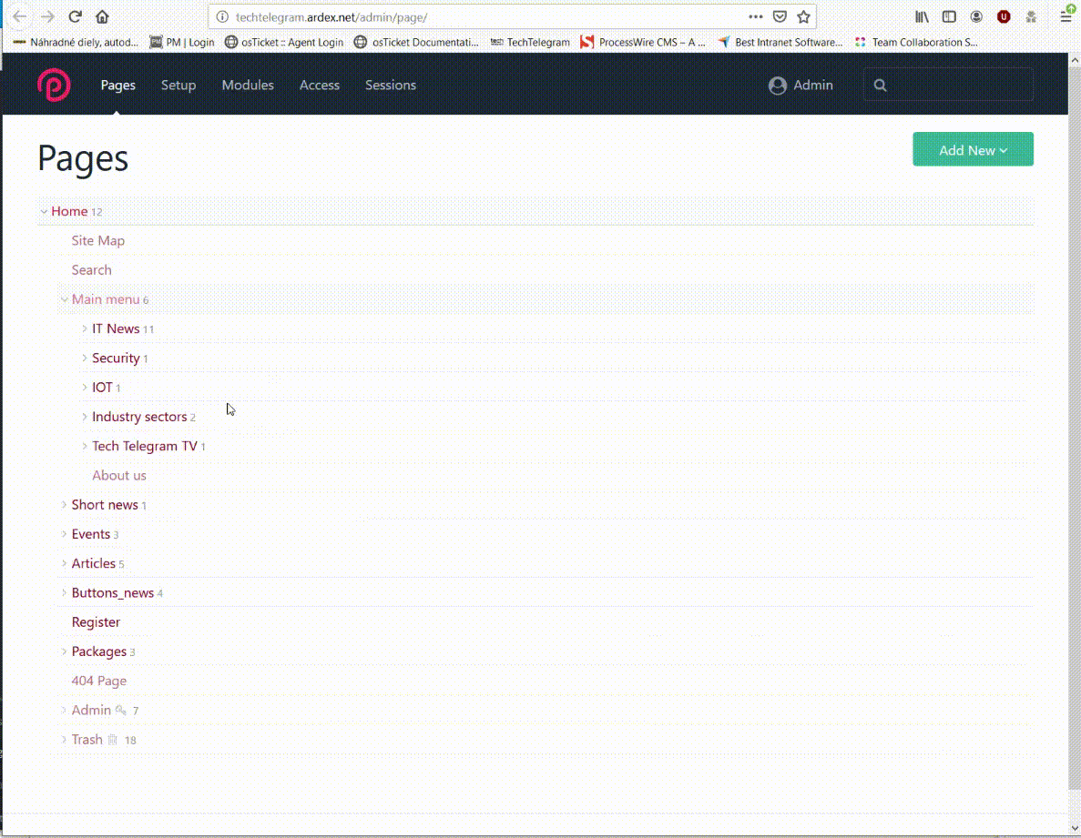Click the search magnifier icon

click(881, 86)
